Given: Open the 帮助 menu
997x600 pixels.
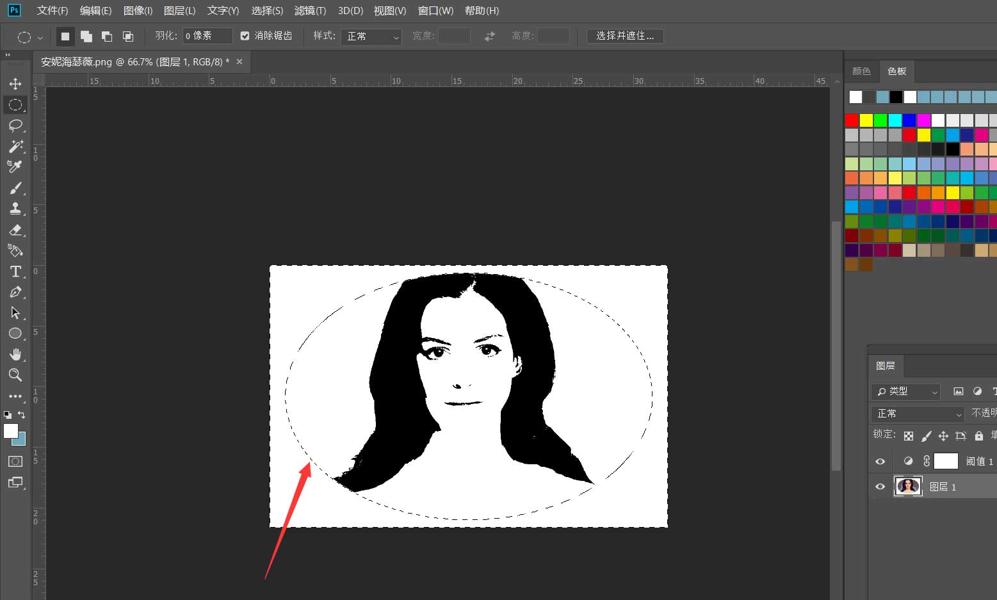Looking at the screenshot, I should pos(482,11).
